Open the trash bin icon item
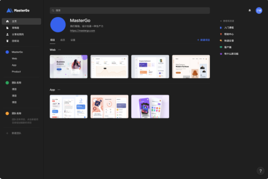This screenshot has width=268, height=179. 7,41
